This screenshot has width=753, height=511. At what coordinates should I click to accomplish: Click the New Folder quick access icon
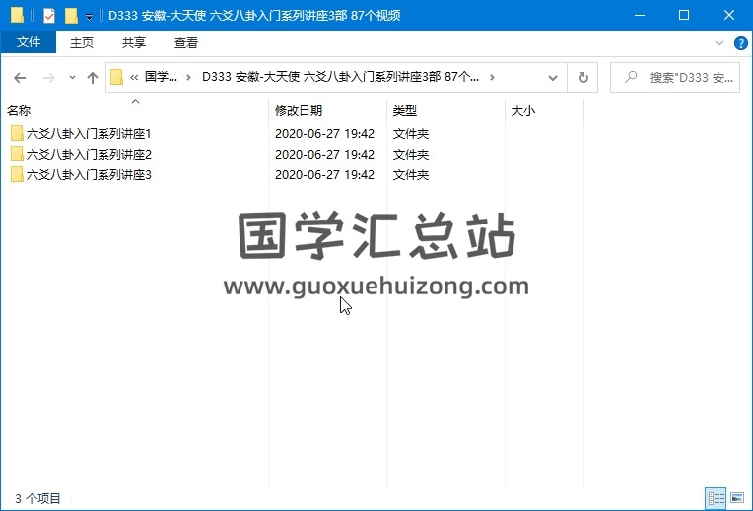pyautogui.click(x=71, y=16)
